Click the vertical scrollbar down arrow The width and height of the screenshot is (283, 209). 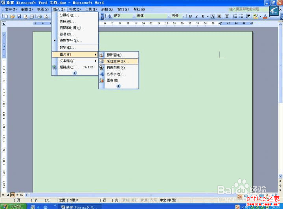[280, 176]
